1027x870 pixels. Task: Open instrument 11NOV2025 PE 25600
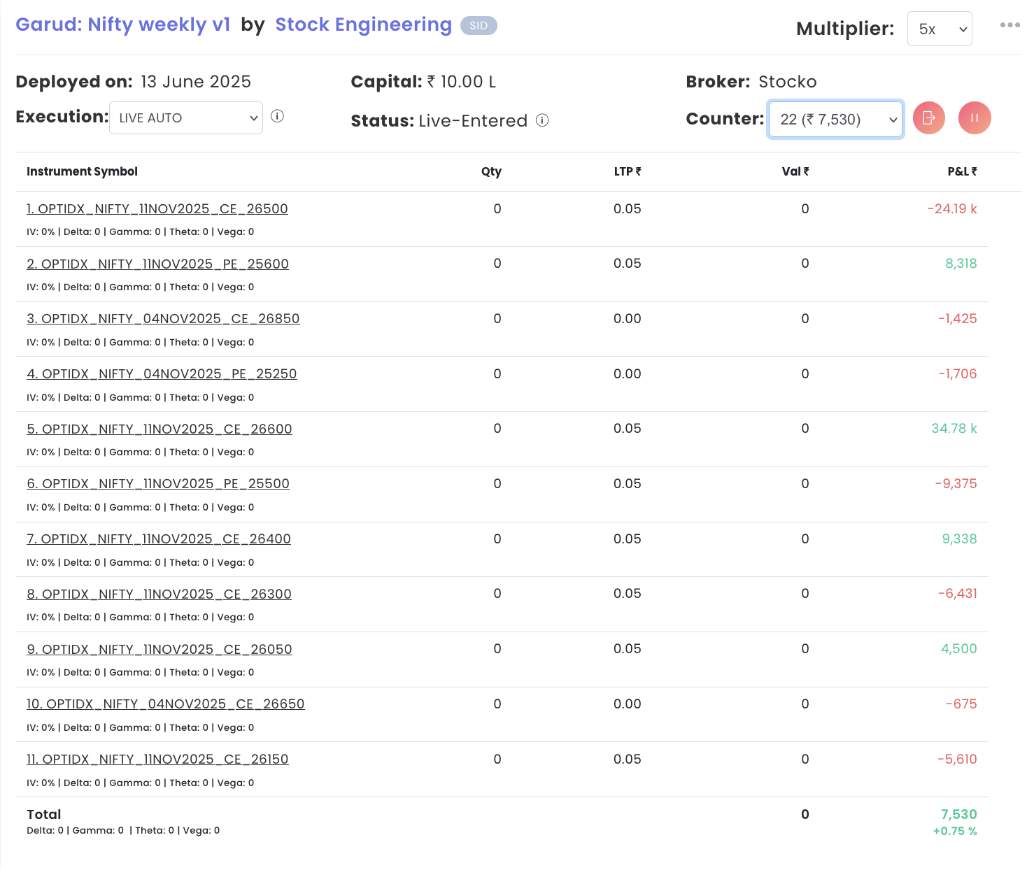157,264
